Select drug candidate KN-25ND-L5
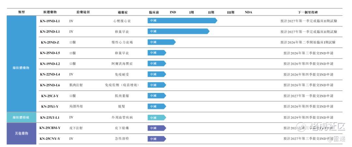Viewport: 352px width, 147px height. pos(50,53)
